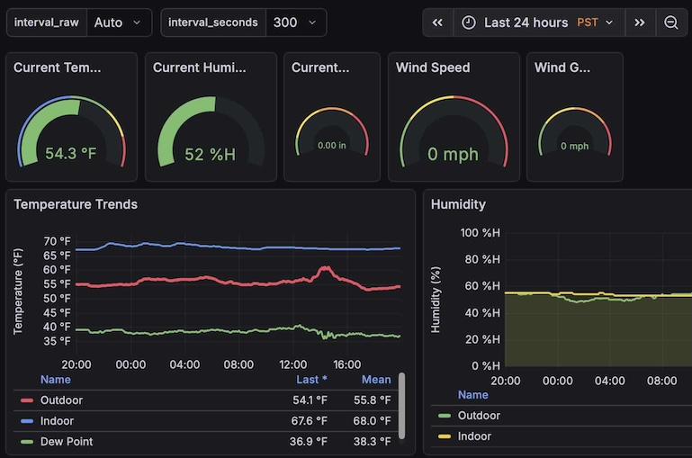This screenshot has width=692, height=458.
Task: Click the clock icon in time picker
Action: [468, 22]
